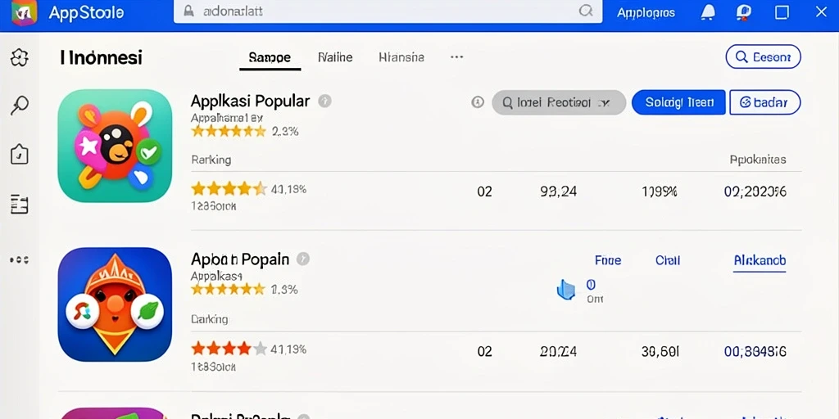Screen dimensions: 839x419
Task: Open the three-dot more tabs menu
Action: coord(456,56)
